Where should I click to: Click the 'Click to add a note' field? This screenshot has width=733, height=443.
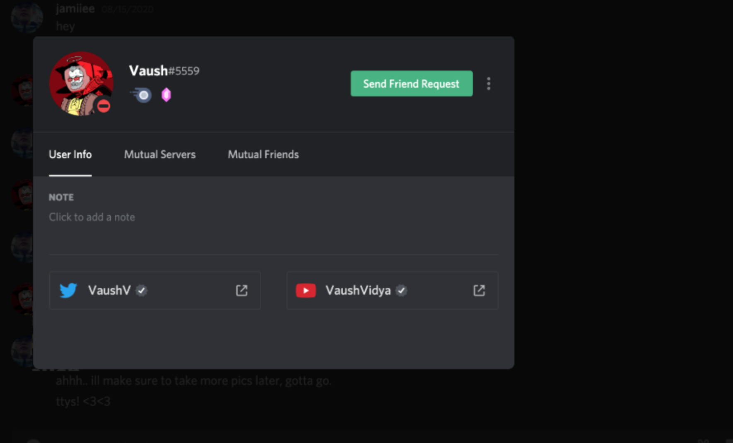pos(92,217)
